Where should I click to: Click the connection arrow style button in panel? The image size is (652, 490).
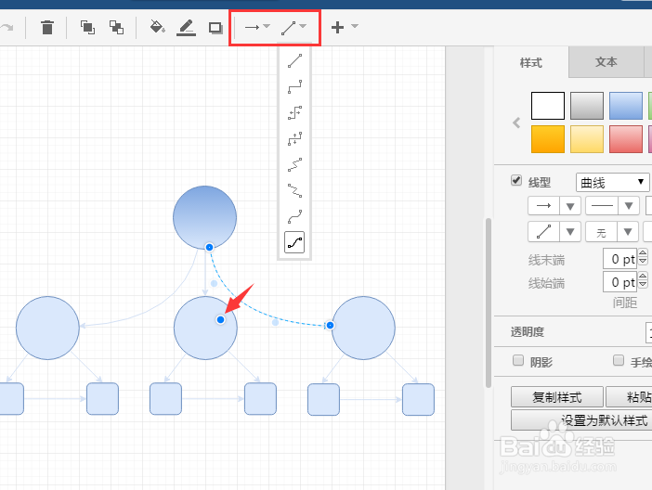[x=543, y=206]
